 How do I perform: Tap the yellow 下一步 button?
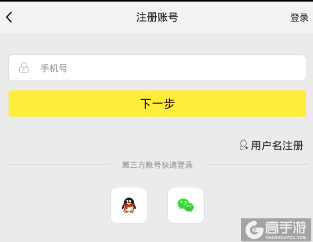157,104
